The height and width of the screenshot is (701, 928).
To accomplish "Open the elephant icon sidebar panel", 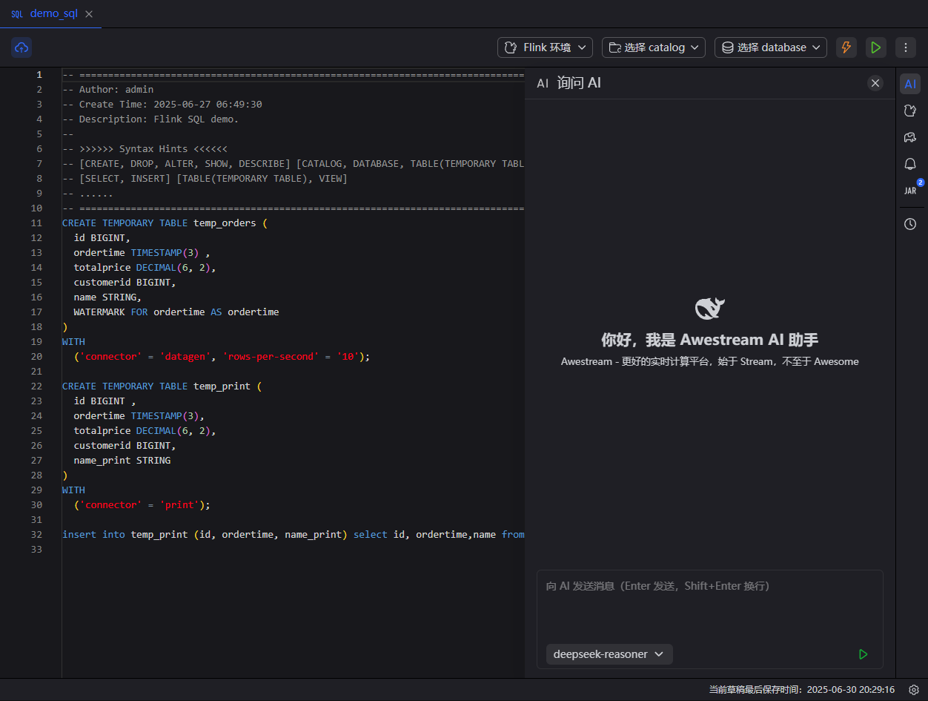I will point(910,137).
